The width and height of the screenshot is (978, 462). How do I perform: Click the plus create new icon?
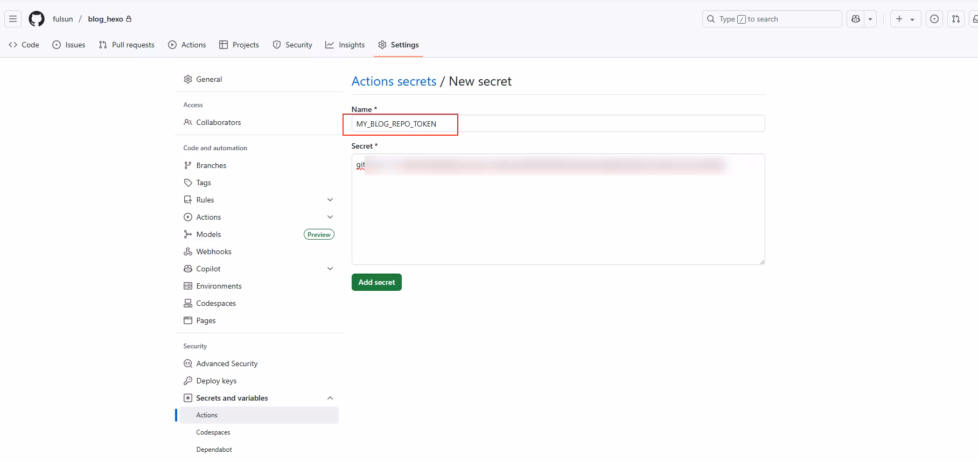tap(899, 19)
